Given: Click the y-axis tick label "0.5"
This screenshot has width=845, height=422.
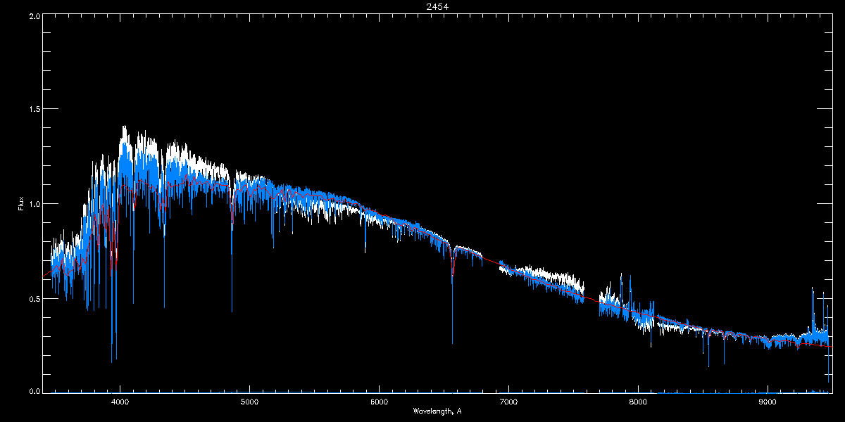Looking at the screenshot, I should tap(33, 298).
